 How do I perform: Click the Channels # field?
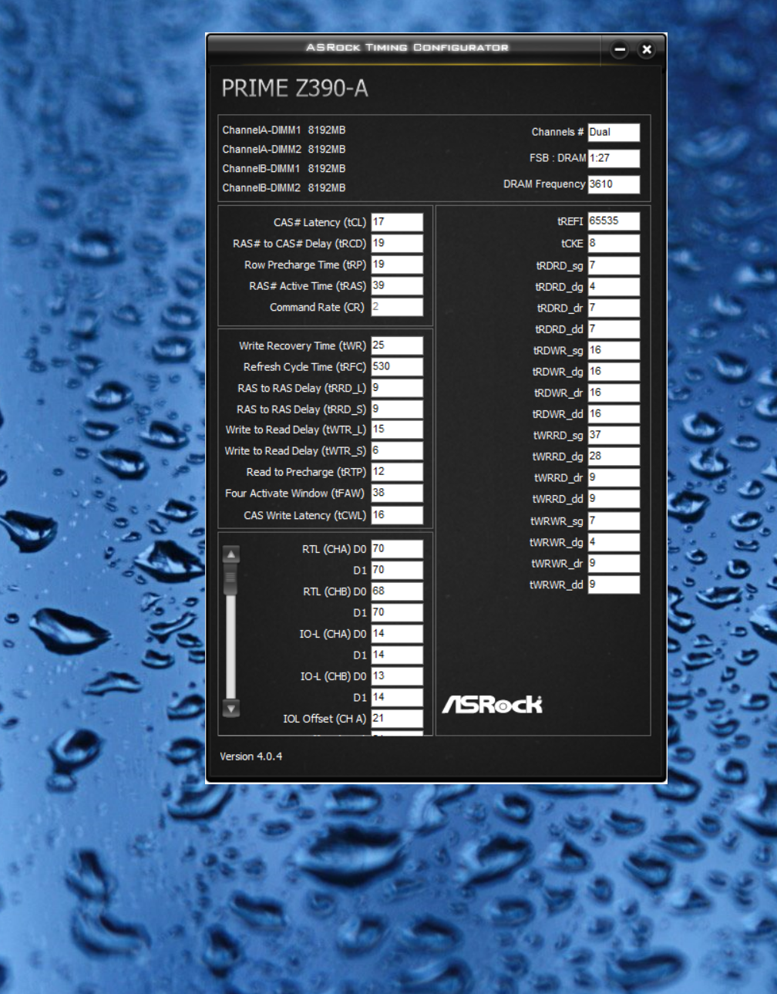[x=614, y=133]
